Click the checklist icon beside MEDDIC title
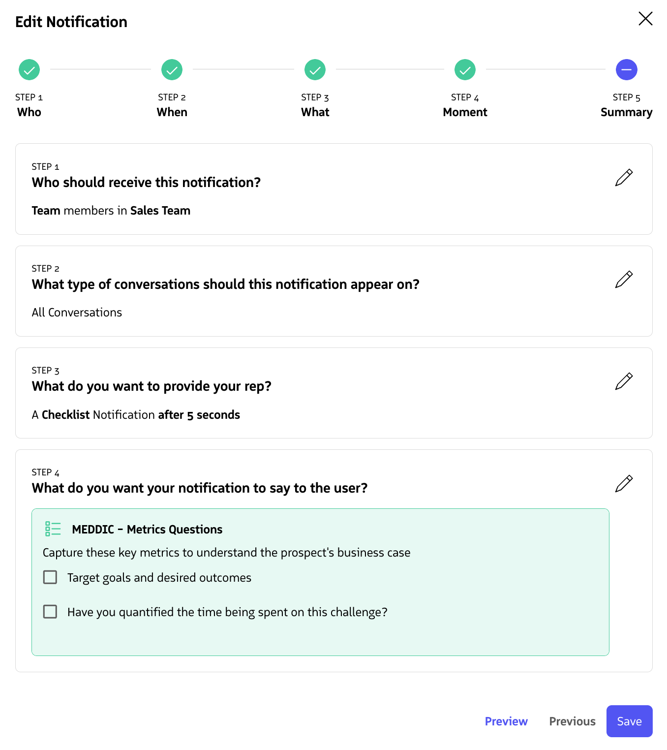667x750 pixels. click(x=52, y=529)
